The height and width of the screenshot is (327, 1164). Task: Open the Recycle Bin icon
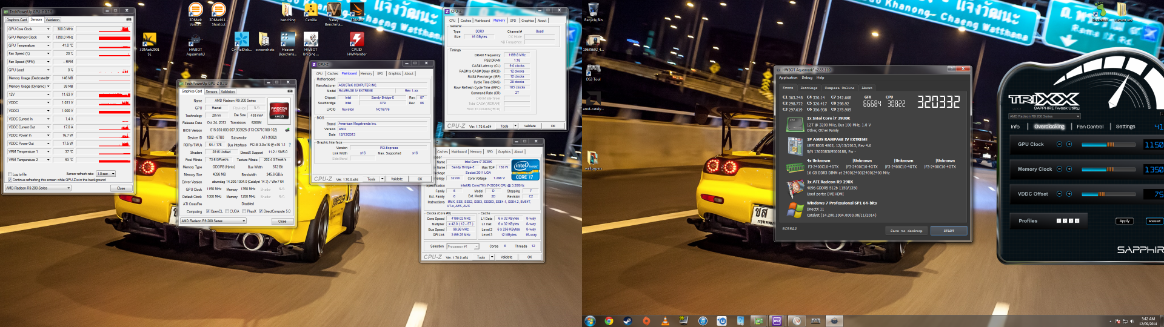coord(593,13)
